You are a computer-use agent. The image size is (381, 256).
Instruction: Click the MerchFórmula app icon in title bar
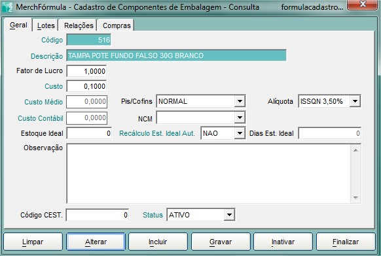7,7
